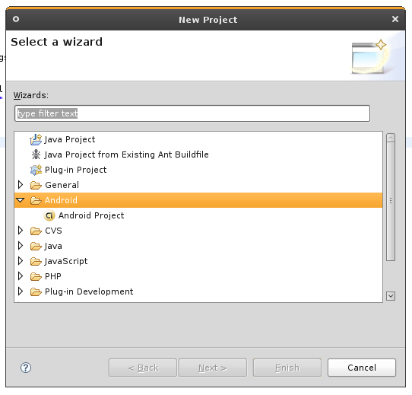Viewport: 412px width, 395px height.
Task: Expand the CVS category
Action: [x=21, y=231]
